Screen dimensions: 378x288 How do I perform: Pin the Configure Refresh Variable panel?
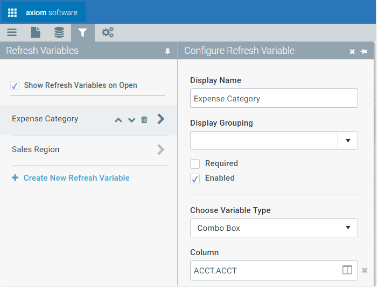(x=364, y=51)
